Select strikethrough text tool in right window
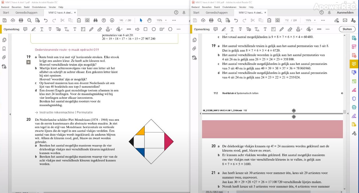The height and width of the screenshot is (193, 359). click(x=240, y=29)
